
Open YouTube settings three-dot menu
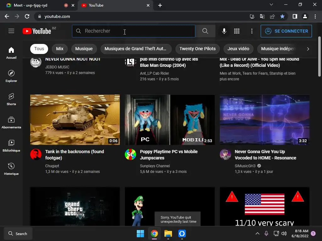point(252,31)
